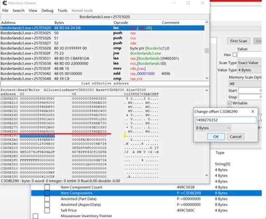
Task: Open the Scan Type Exact Value dropdown
Action: point(250,63)
